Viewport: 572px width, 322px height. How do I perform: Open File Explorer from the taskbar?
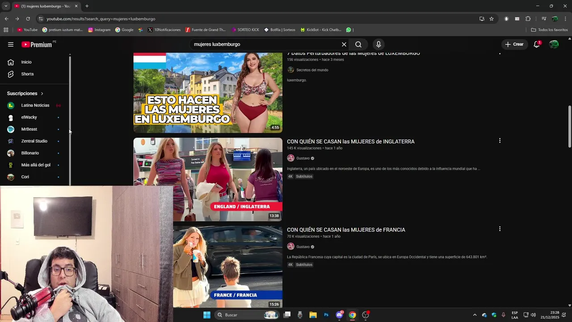pyautogui.click(x=313, y=315)
